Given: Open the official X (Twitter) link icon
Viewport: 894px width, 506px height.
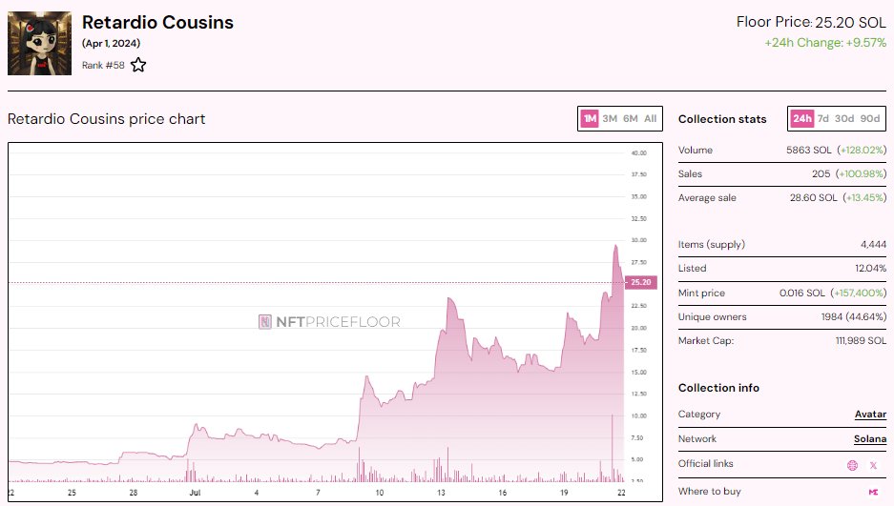Looking at the screenshot, I should click(x=873, y=466).
